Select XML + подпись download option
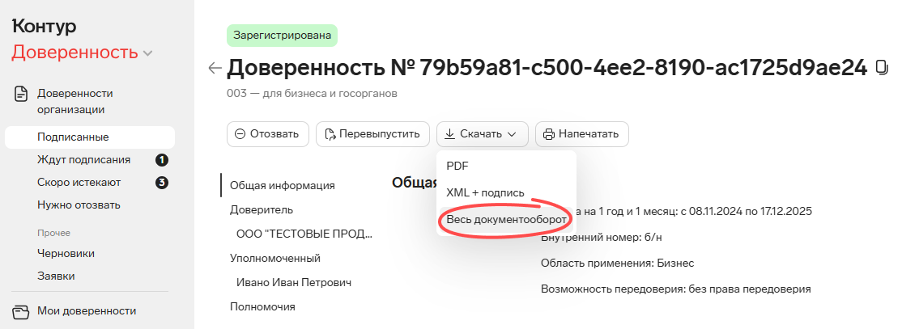Viewport: 902px width, 329px height. [x=485, y=193]
